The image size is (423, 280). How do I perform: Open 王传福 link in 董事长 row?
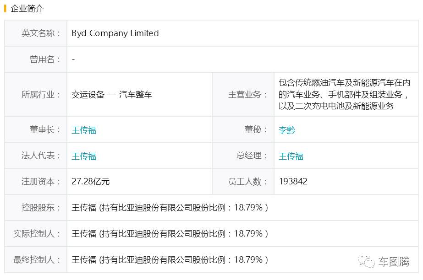click(84, 130)
